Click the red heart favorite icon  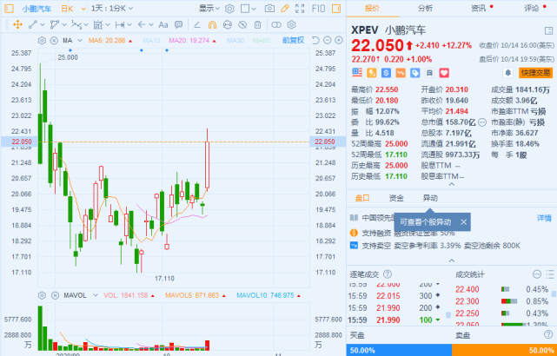point(444,73)
